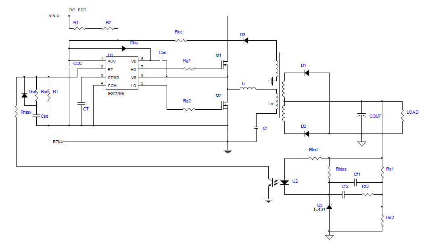This screenshot has width=430, height=248.
Task: Click the U2 optocoupler LED symbol
Action: pos(284,182)
